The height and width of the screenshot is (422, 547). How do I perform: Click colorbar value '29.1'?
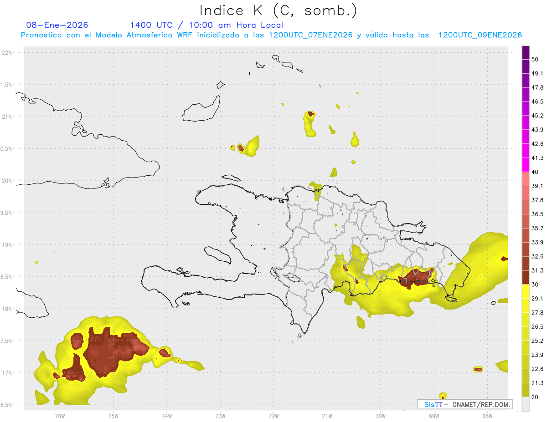coord(537,298)
